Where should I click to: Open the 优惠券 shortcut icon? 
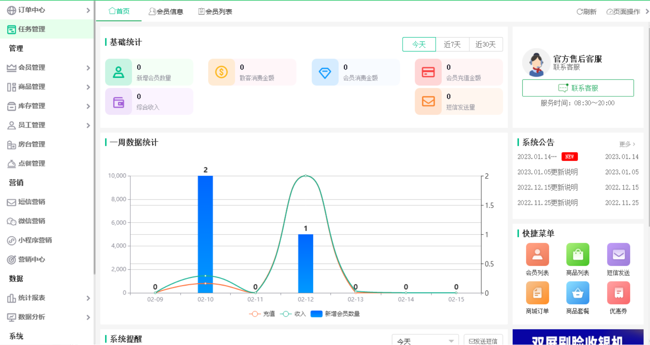(x=618, y=293)
